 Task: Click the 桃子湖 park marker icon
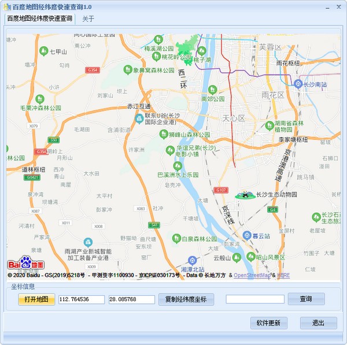pyautogui.click(x=202, y=51)
